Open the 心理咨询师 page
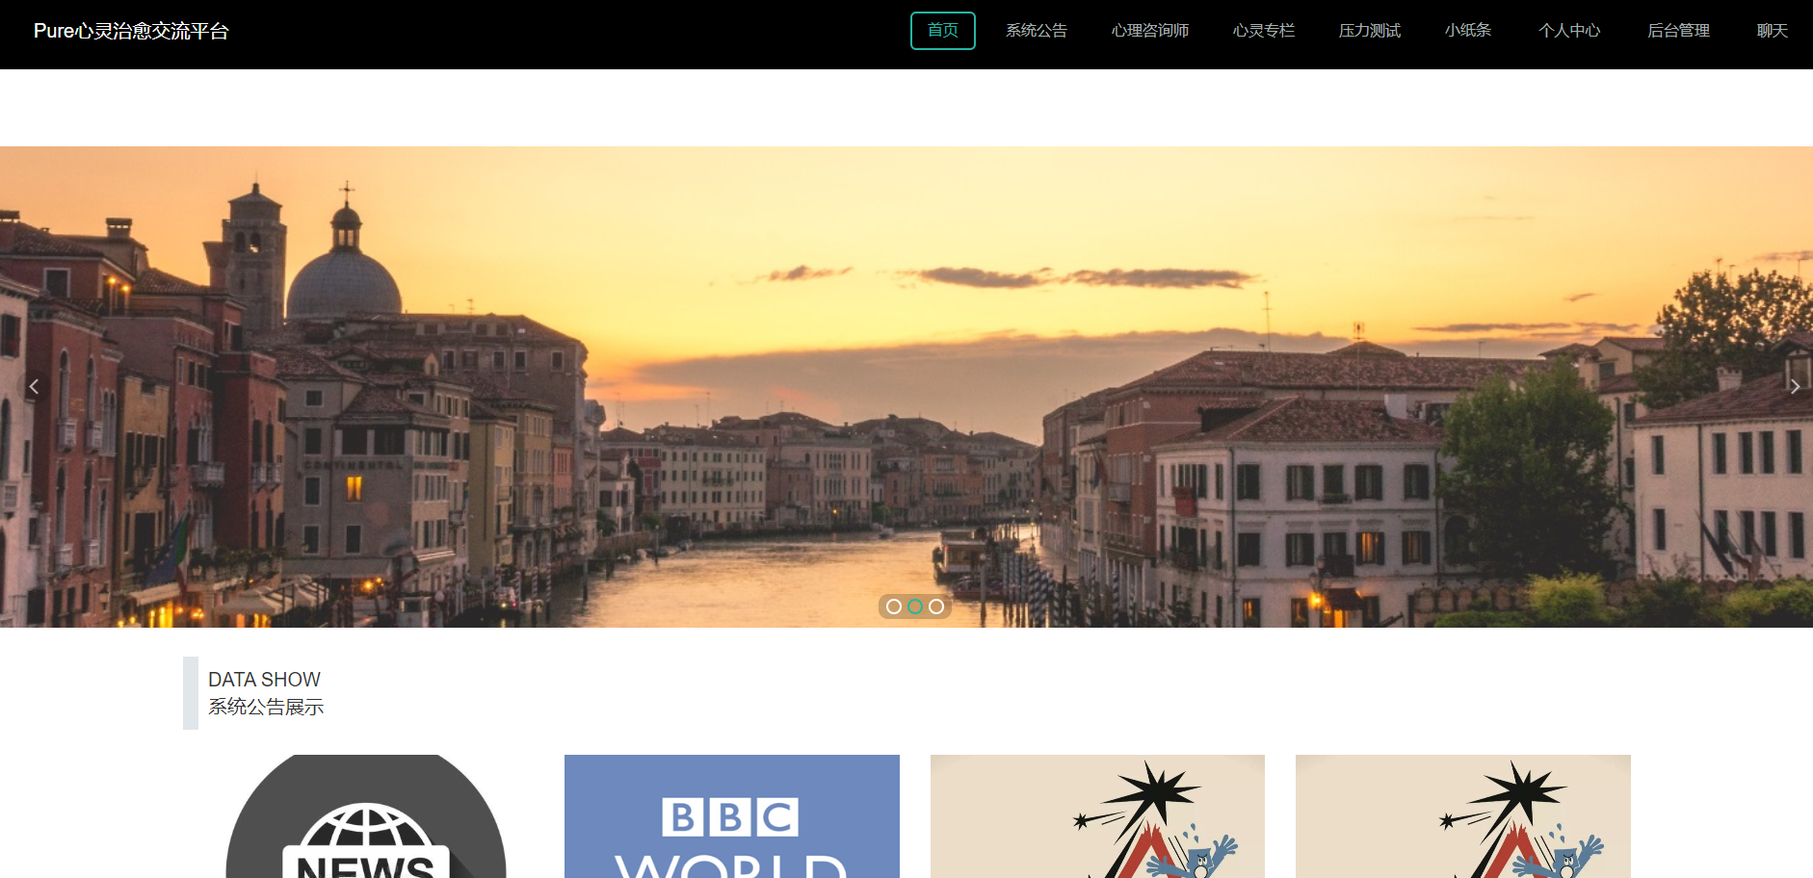The width and height of the screenshot is (1813, 878). 1150,31
